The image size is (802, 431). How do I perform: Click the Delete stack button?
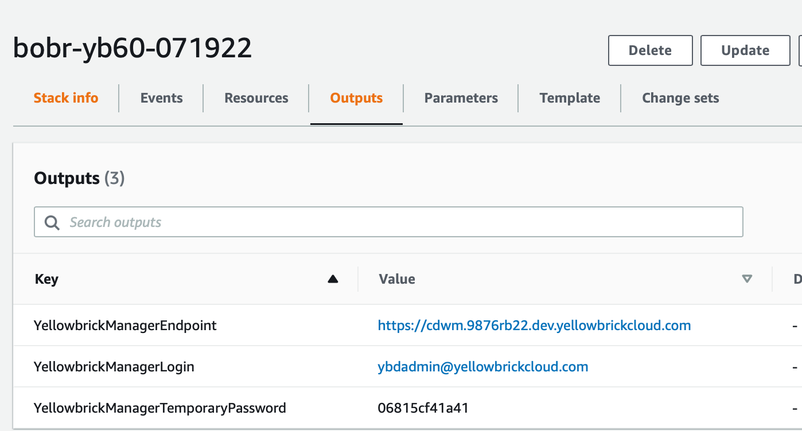651,50
